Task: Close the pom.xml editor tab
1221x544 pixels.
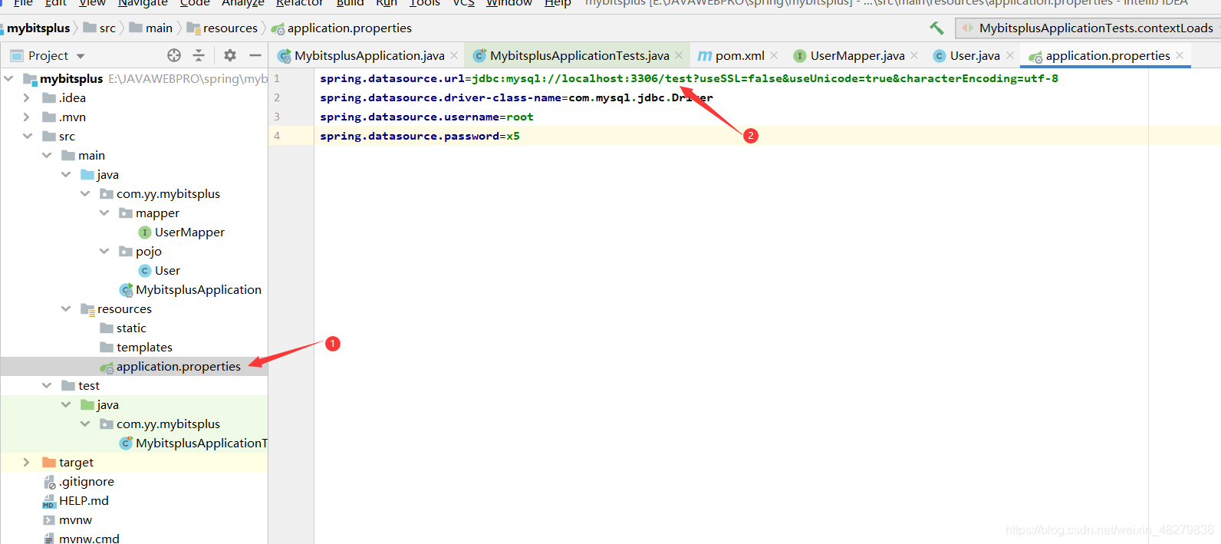Action: coord(774,55)
